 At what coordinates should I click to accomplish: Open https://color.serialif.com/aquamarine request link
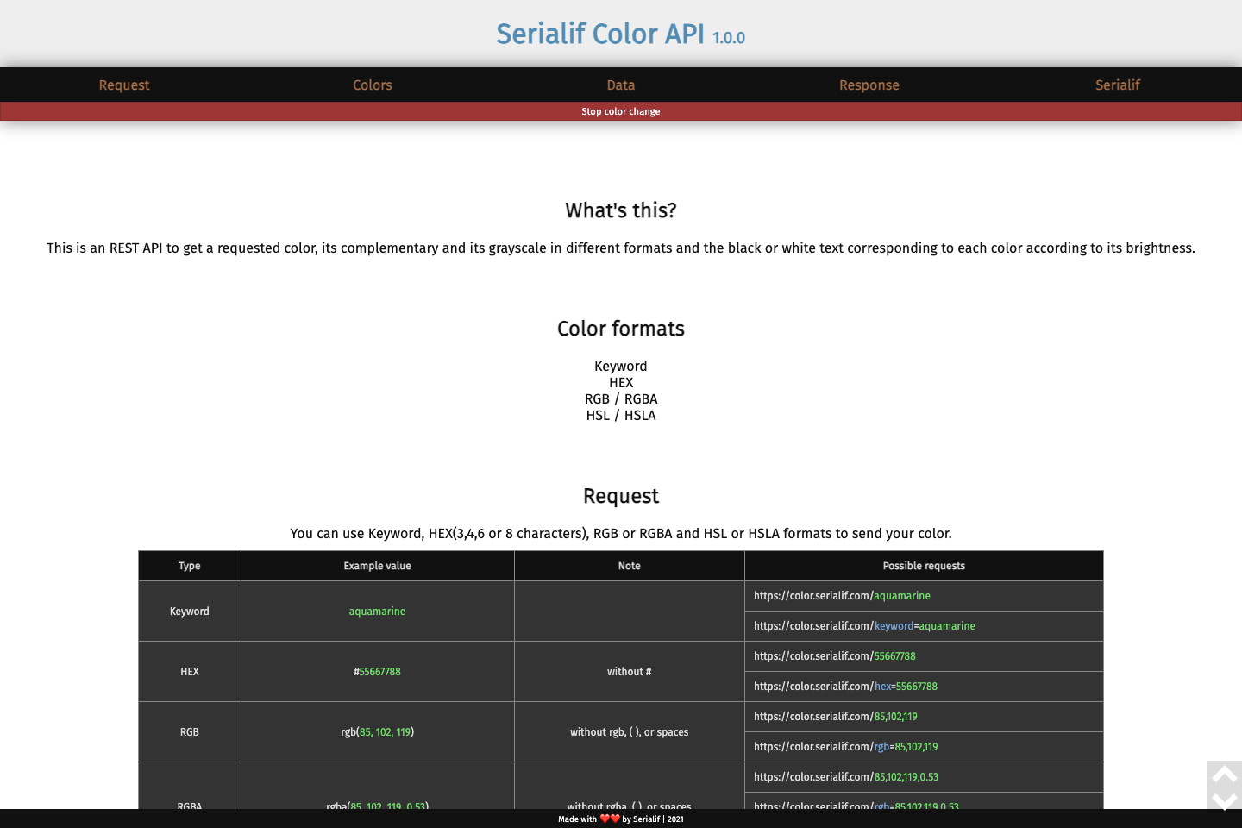842,595
